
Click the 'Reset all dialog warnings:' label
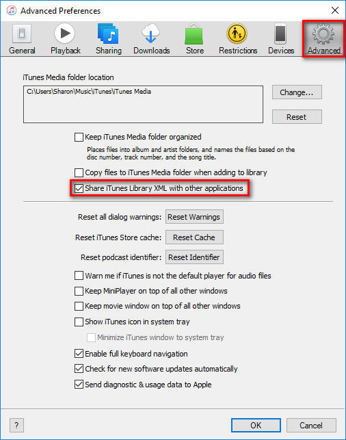(120, 217)
